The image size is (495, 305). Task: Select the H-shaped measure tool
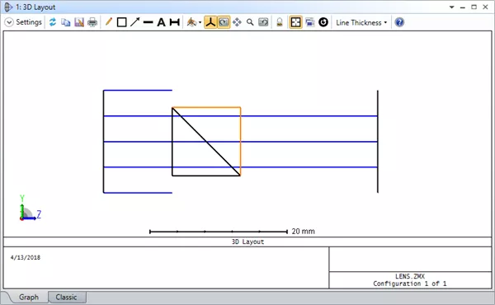tap(175, 22)
